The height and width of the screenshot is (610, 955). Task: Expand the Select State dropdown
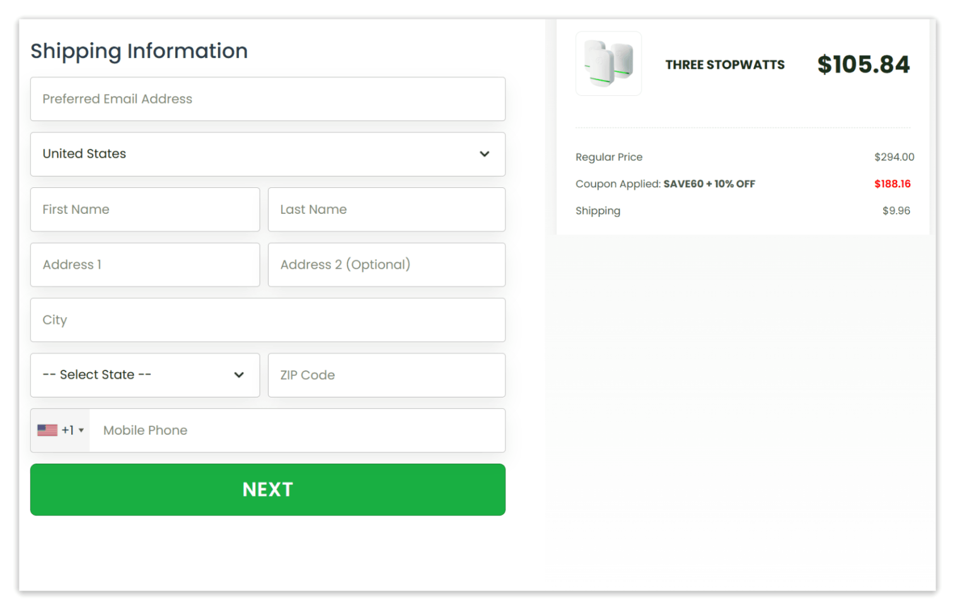point(145,375)
